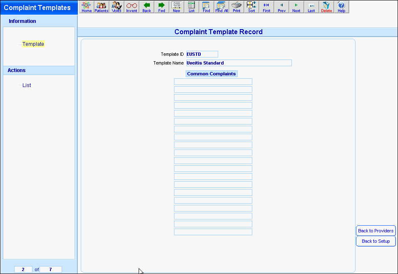Select List under Actions panel
Viewport: 398px width, 274px height.
[27, 85]
